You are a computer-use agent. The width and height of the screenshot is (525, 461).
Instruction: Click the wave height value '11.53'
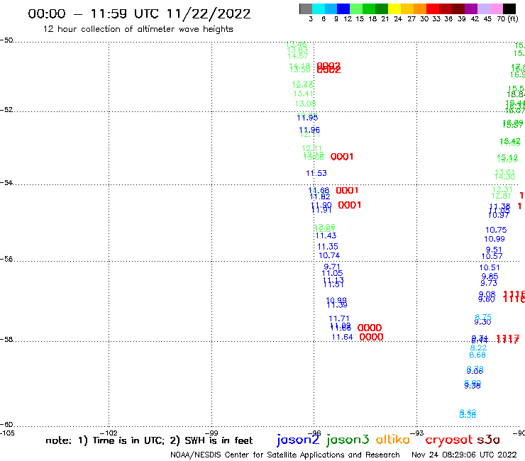tap(316, 173)
